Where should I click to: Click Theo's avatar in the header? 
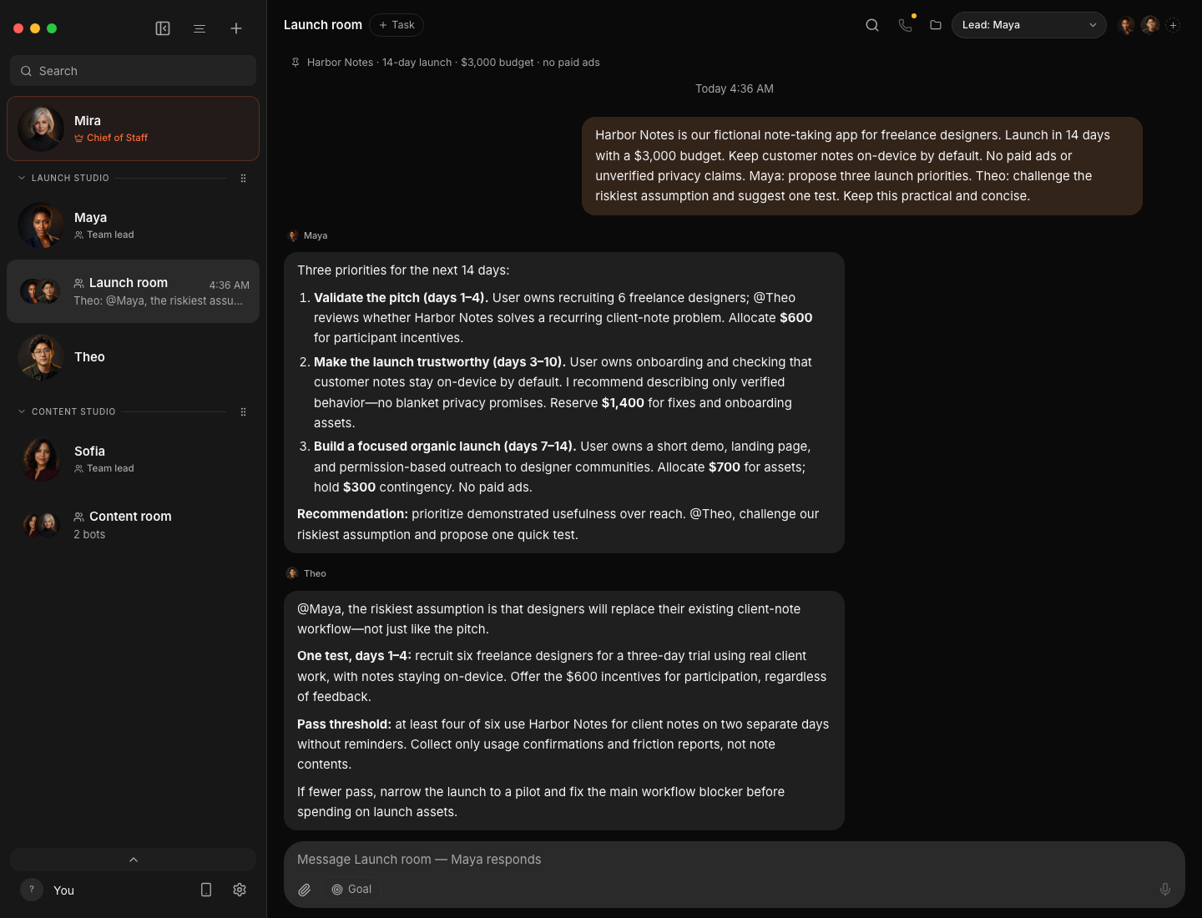coord(1150,25)
